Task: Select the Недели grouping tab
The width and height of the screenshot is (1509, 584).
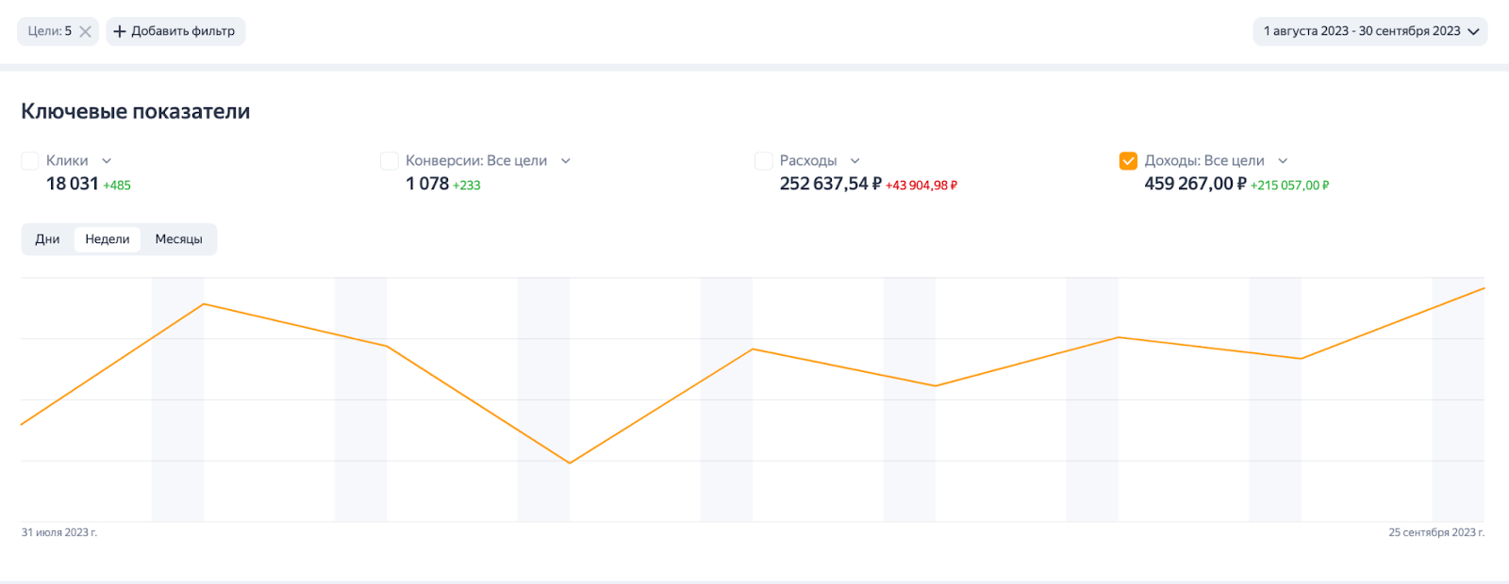Action: click(x=108, y=239)
